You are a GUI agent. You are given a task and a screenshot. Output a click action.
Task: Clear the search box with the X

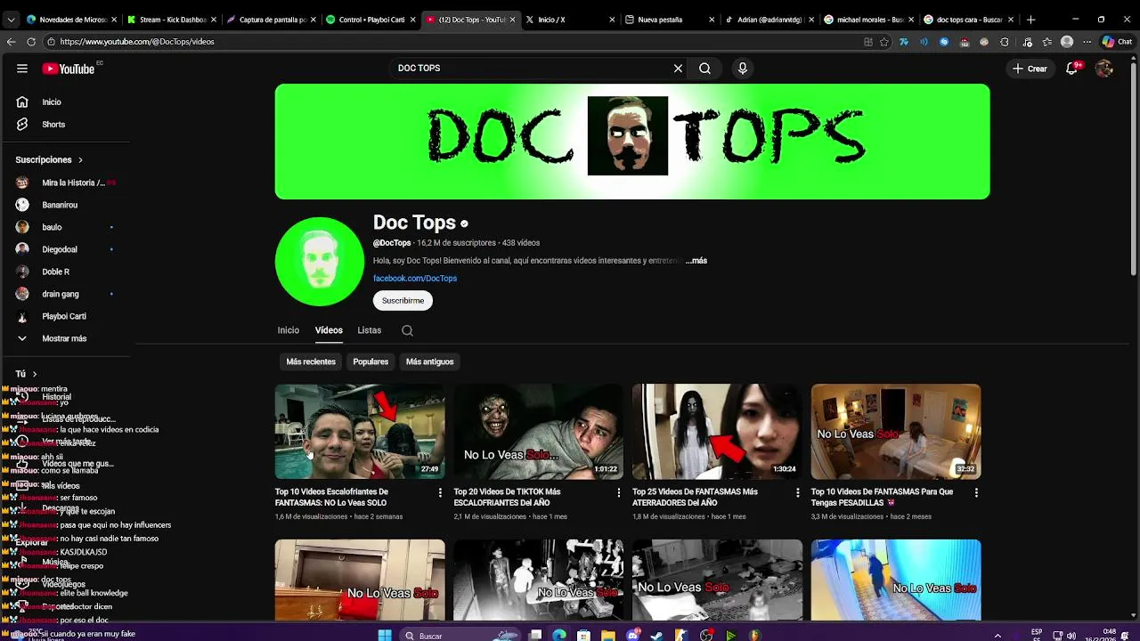(678, 69)
